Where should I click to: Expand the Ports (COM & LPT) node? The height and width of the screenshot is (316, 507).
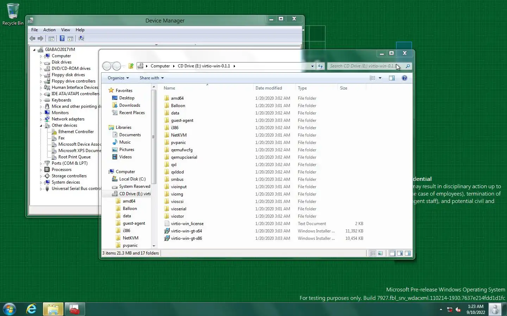[41, 164]
